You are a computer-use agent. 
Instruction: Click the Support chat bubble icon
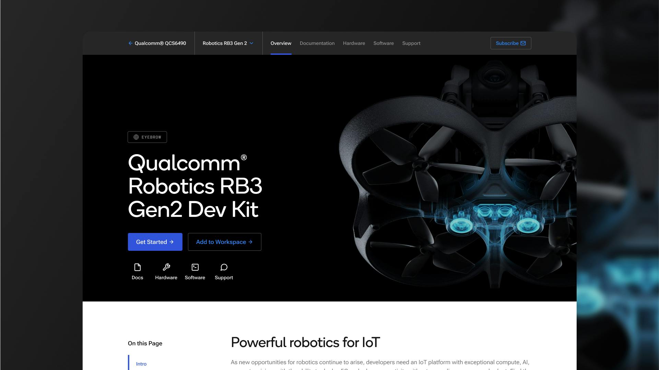point(224,268)
